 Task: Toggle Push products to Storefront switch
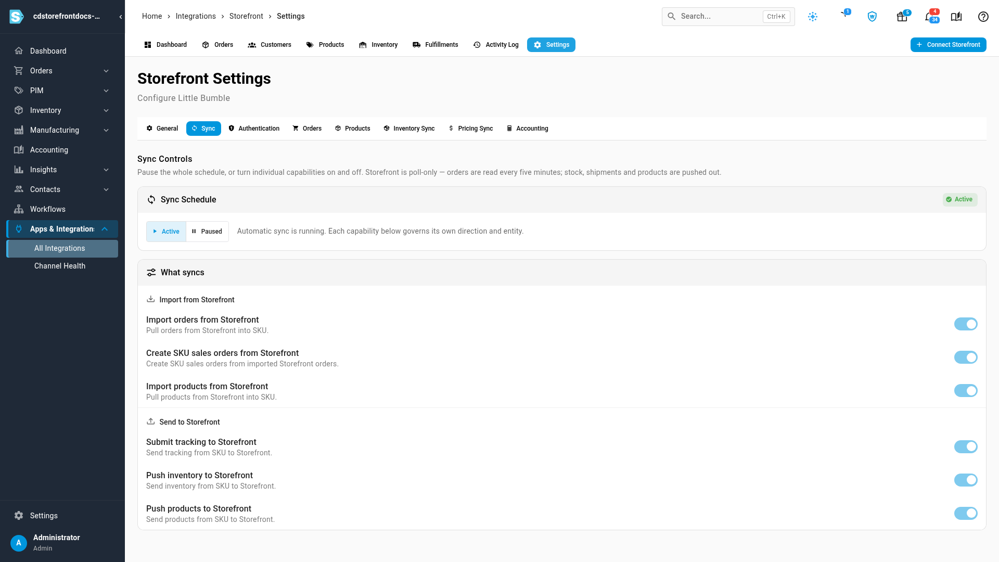tap(966, 514)
